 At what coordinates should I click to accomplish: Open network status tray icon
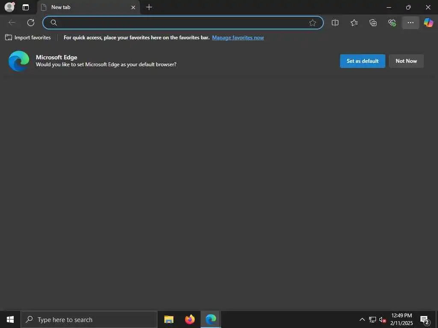[x=373, y=319]
